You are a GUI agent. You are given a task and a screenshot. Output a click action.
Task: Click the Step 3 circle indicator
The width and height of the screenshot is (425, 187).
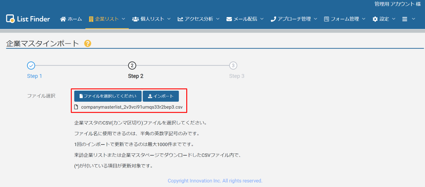233,66
